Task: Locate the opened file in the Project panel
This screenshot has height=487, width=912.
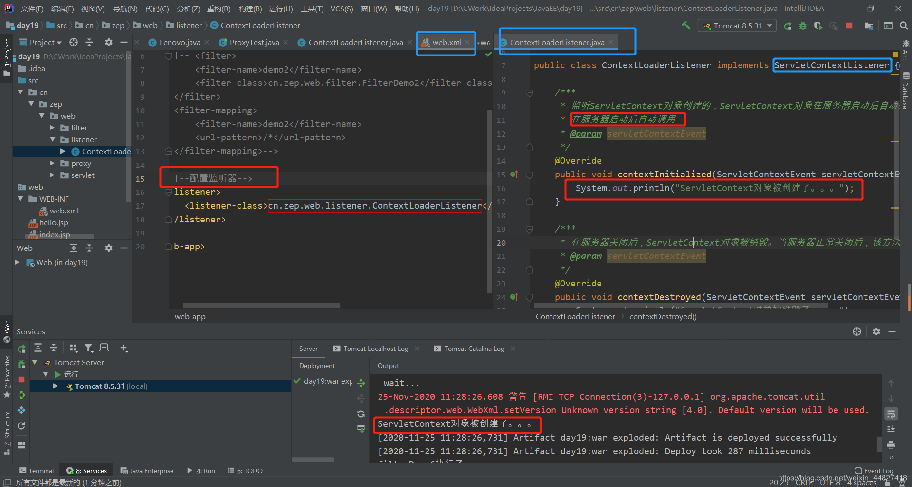Action: click(x=74, y=42)
